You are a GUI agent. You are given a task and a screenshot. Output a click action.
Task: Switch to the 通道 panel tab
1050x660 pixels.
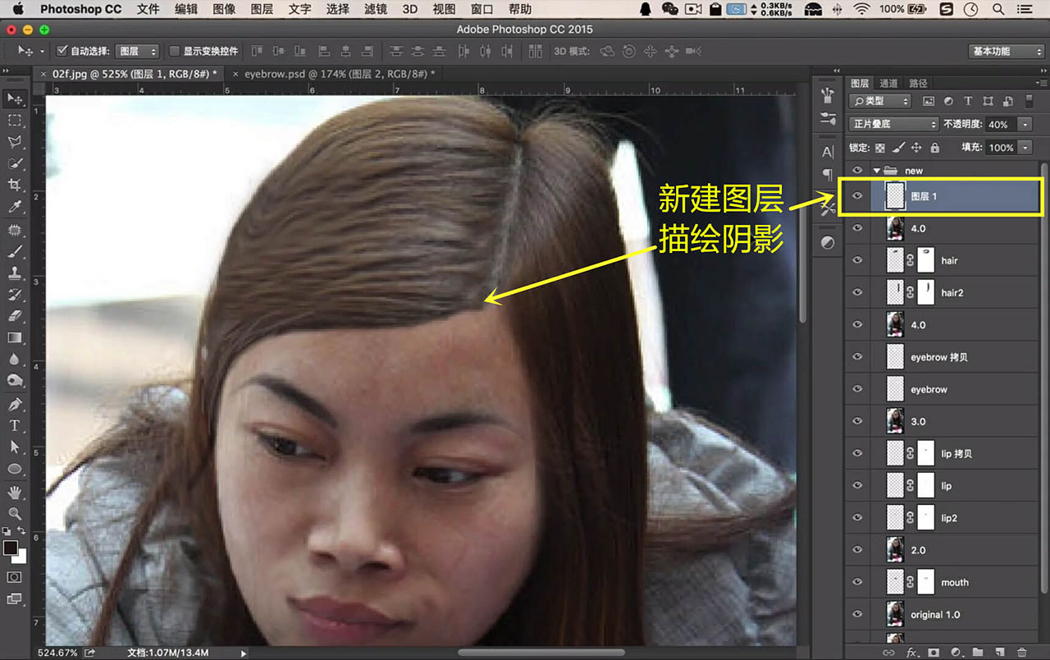pyautogui.click(x=888, y=83)
